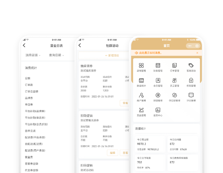The width and height of the screenshot is (223, 173).
Task: Click 新增活动 add activity button
Action: 112,55
